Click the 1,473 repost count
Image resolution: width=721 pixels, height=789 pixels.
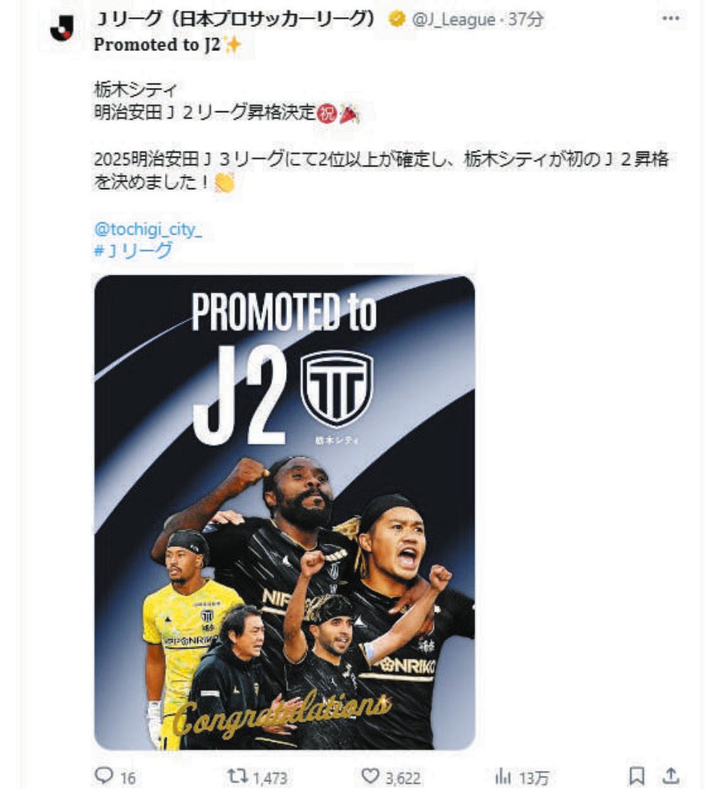[x=270, y=777]
